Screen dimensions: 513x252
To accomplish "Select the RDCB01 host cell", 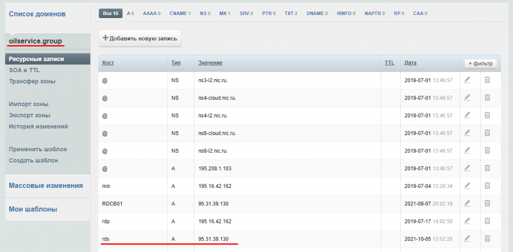I will 133,203.
